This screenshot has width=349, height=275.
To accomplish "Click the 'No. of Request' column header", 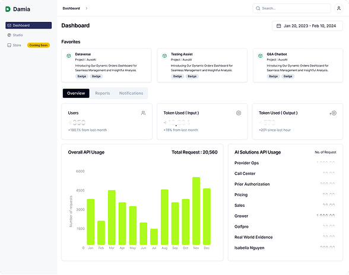I will [325, 152].
